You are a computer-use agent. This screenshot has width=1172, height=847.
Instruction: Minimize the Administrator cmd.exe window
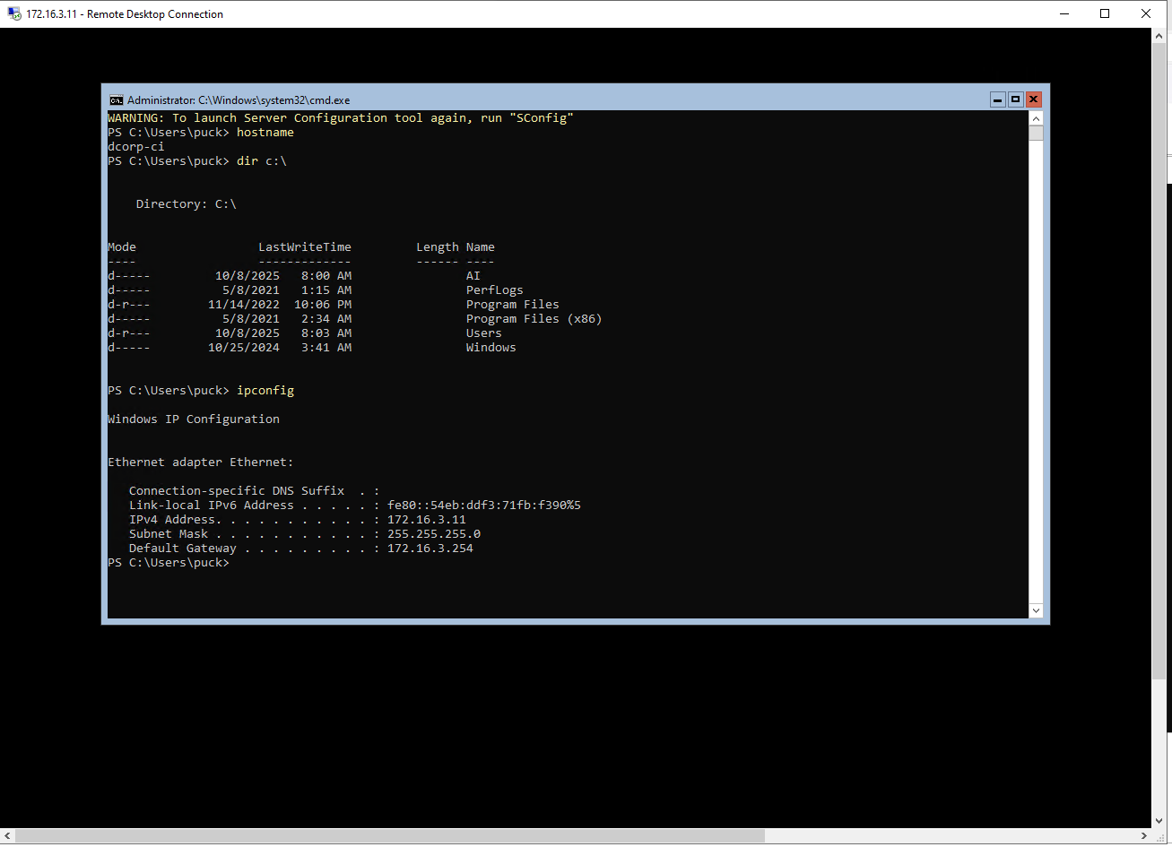pyautogui.click(x=997, y=99)
